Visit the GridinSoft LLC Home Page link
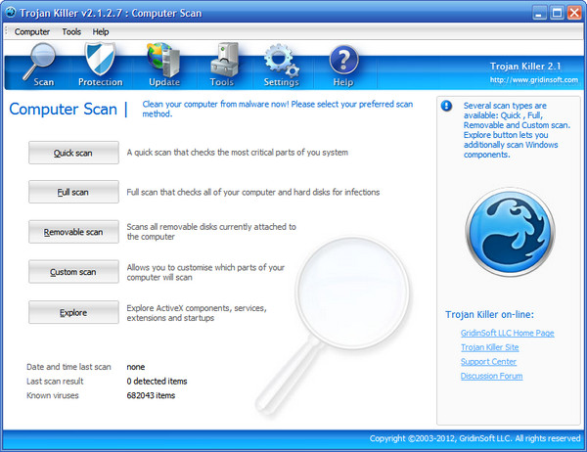The height and width of the screenshot is (452, 587). (x=507, y=333)
